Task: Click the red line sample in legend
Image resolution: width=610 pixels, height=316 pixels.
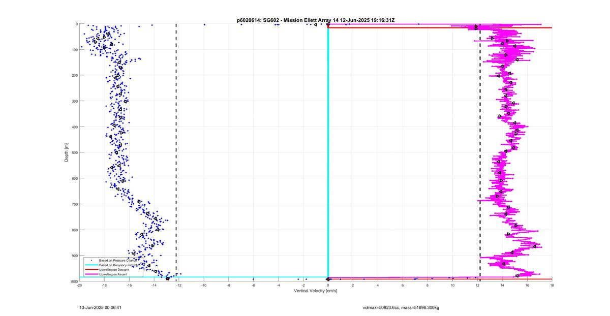Action: 91,269
